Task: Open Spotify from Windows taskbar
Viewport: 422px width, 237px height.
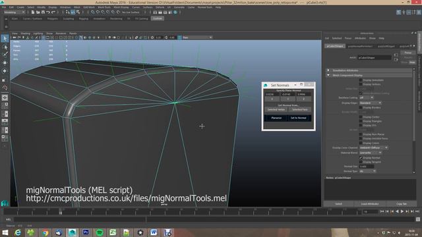Action: (100, 232)
